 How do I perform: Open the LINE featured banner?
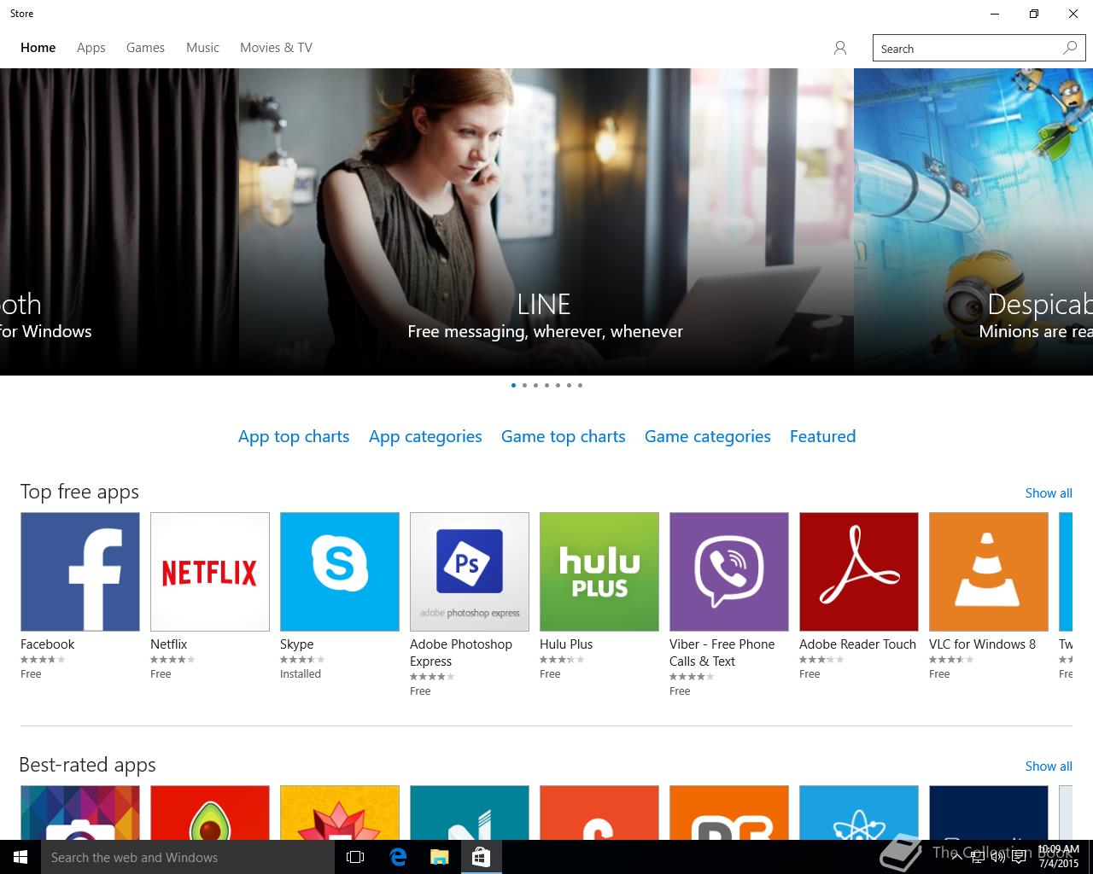tap(546, 222)
